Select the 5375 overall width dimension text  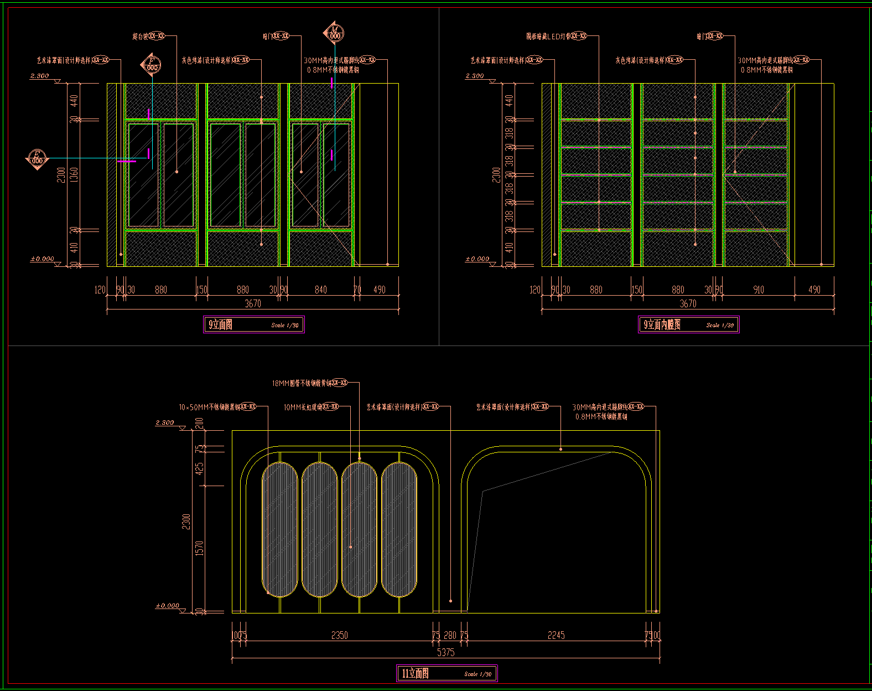pyautogui.click(x=445, y=652)
